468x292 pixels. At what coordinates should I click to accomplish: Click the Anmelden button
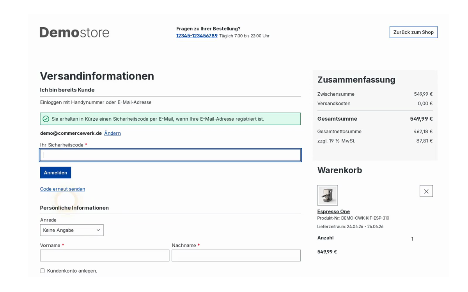55,172
